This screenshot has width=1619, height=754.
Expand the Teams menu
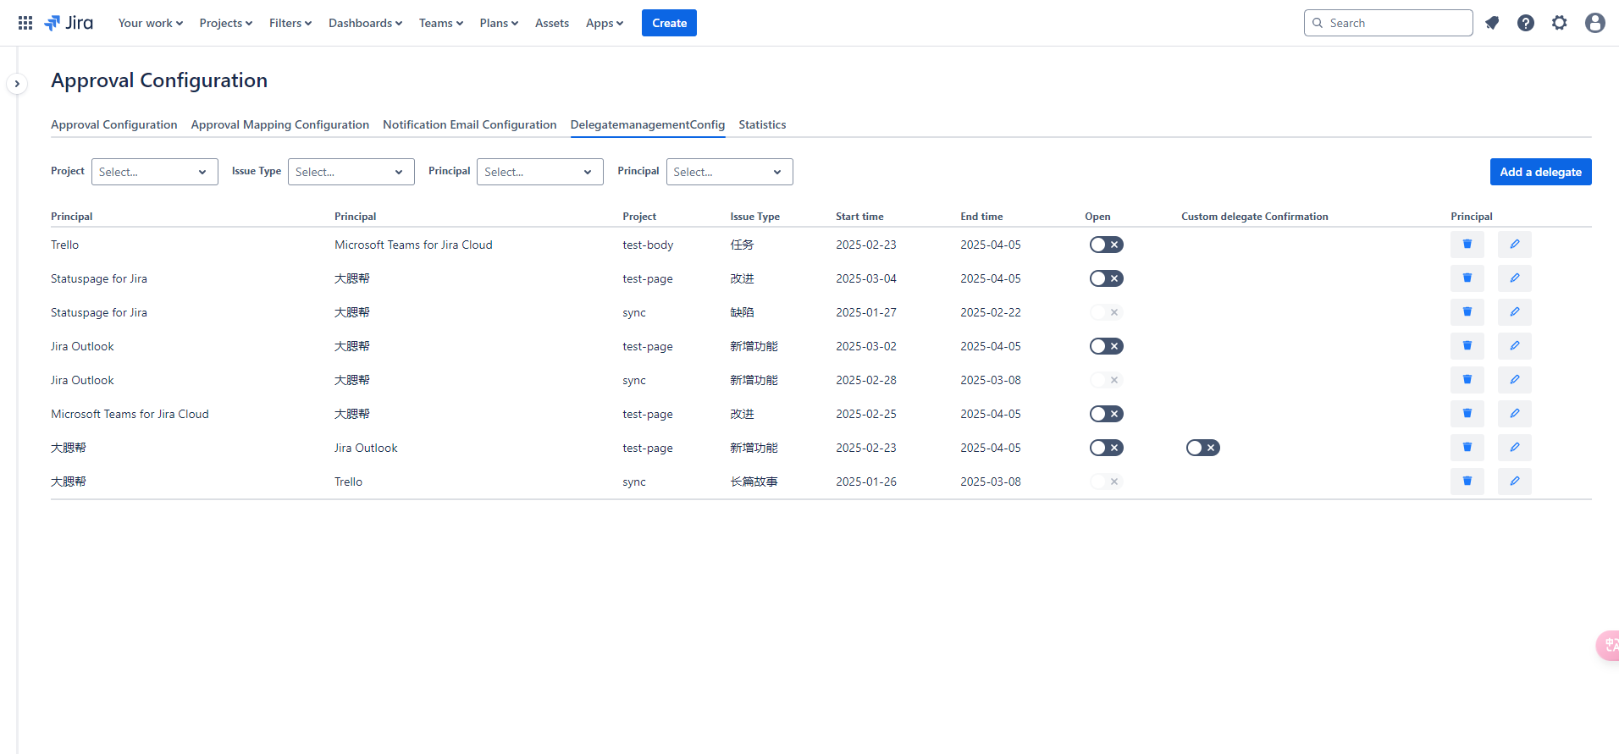(441, 23)
